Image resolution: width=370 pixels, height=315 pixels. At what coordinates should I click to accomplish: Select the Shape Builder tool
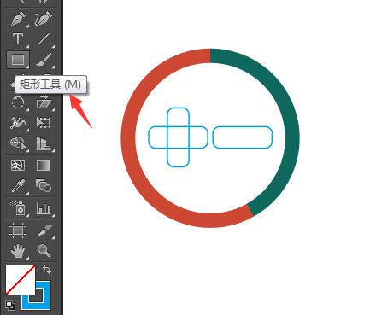pyautogui.click(x=18, y=143)
